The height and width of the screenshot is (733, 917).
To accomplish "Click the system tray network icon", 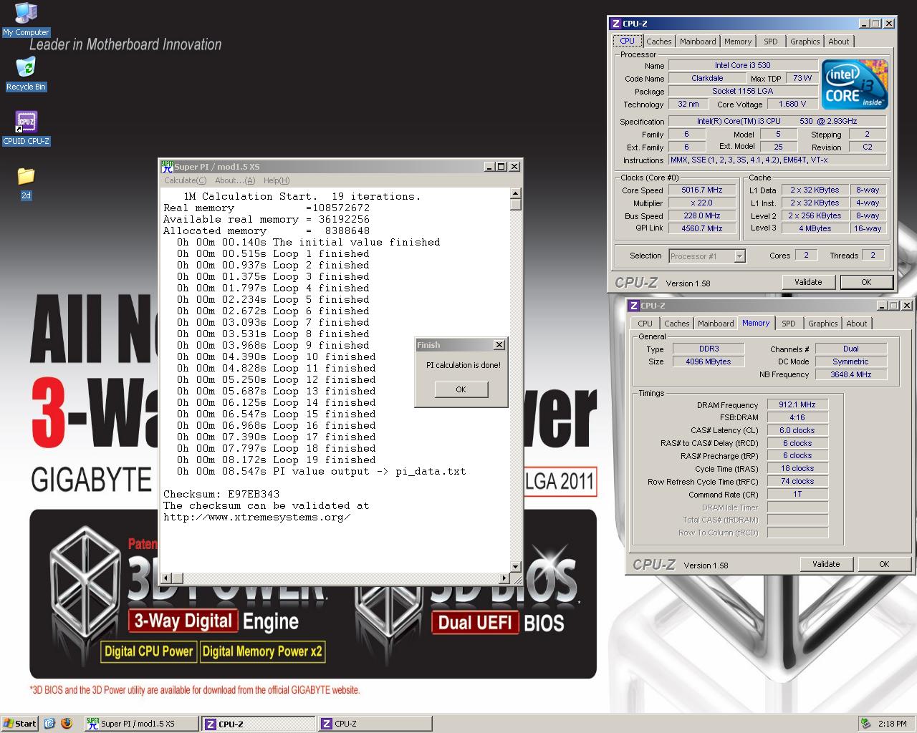I will (x=865, y=724).
